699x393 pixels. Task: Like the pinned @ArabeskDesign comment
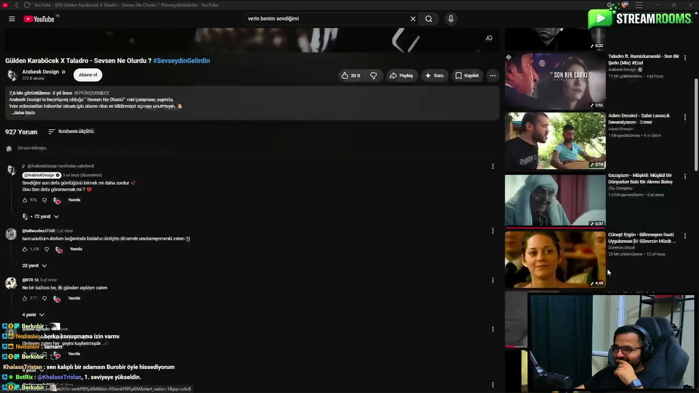pos(25,200)
